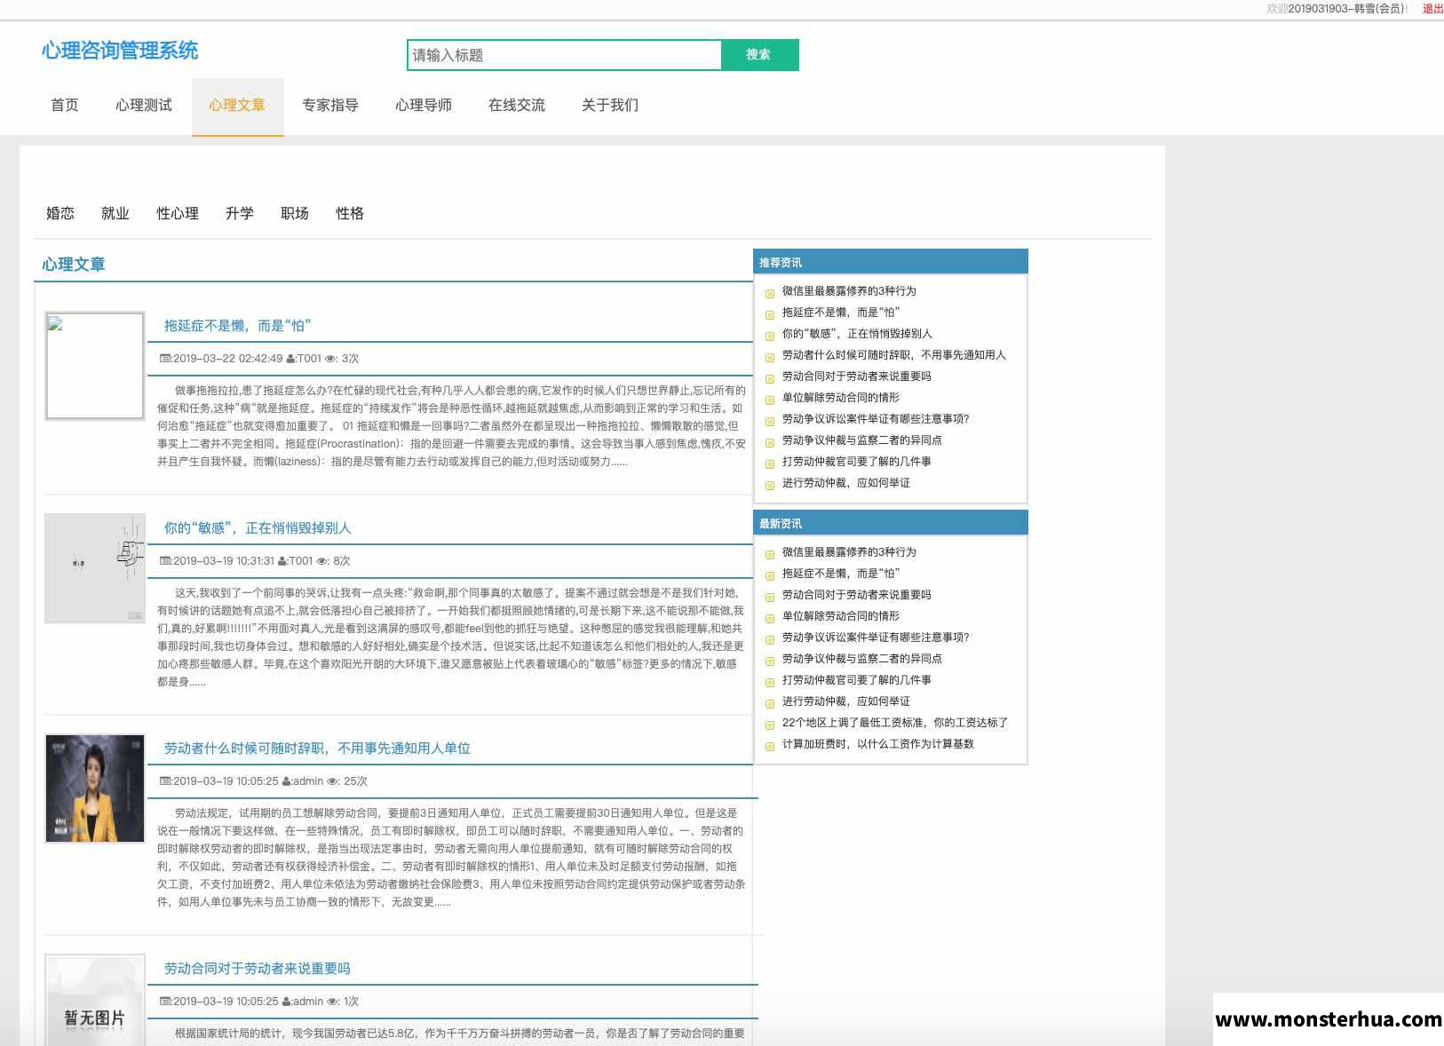Click the view-count eye icon beside 3次
1444x1046 pixels.
331,359
